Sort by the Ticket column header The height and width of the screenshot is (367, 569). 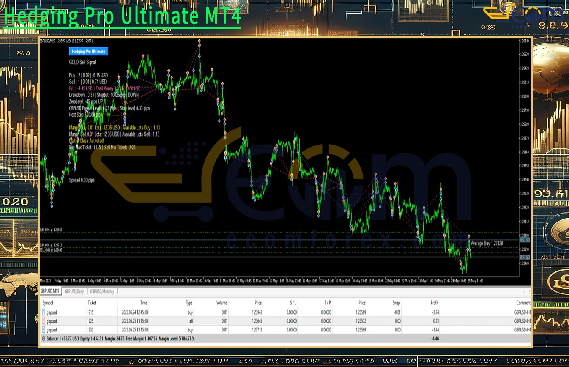[92, 303]
